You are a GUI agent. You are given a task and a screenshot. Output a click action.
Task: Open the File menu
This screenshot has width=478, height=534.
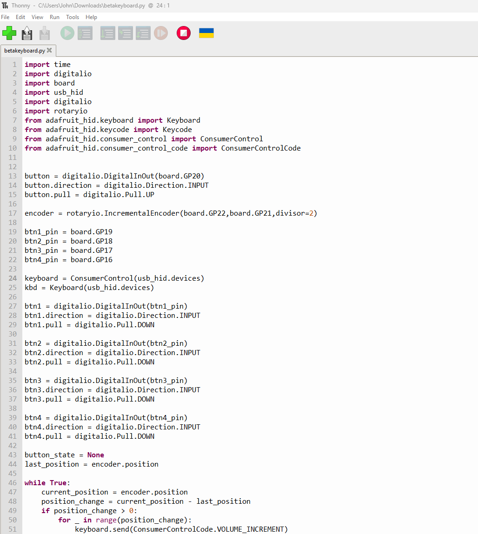point(5,17)
